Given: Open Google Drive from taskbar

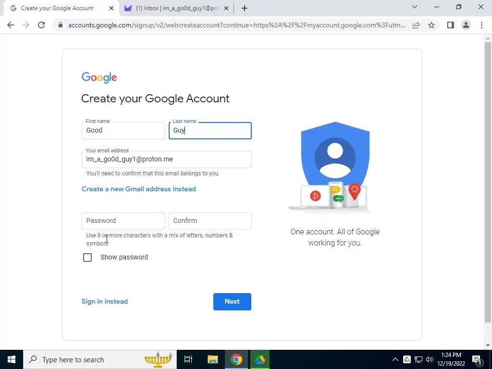Looking at the screenshot, I should [260, 359].
